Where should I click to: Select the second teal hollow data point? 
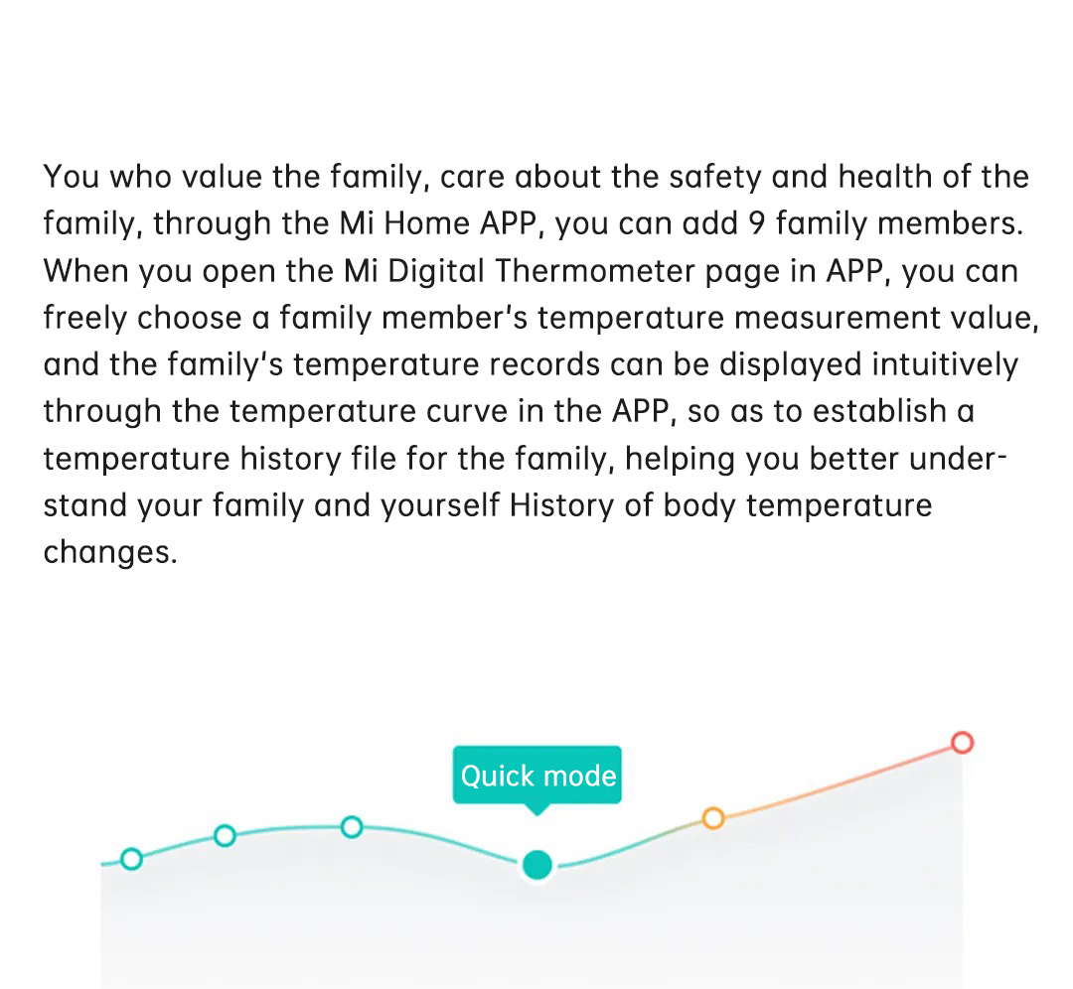[226, 836]
